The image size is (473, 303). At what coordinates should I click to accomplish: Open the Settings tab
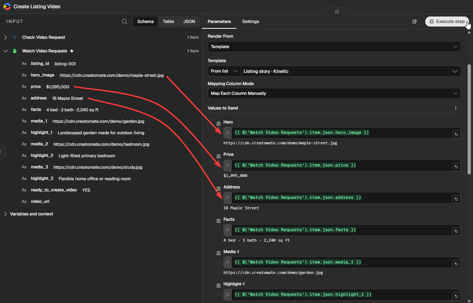point(250,22)
